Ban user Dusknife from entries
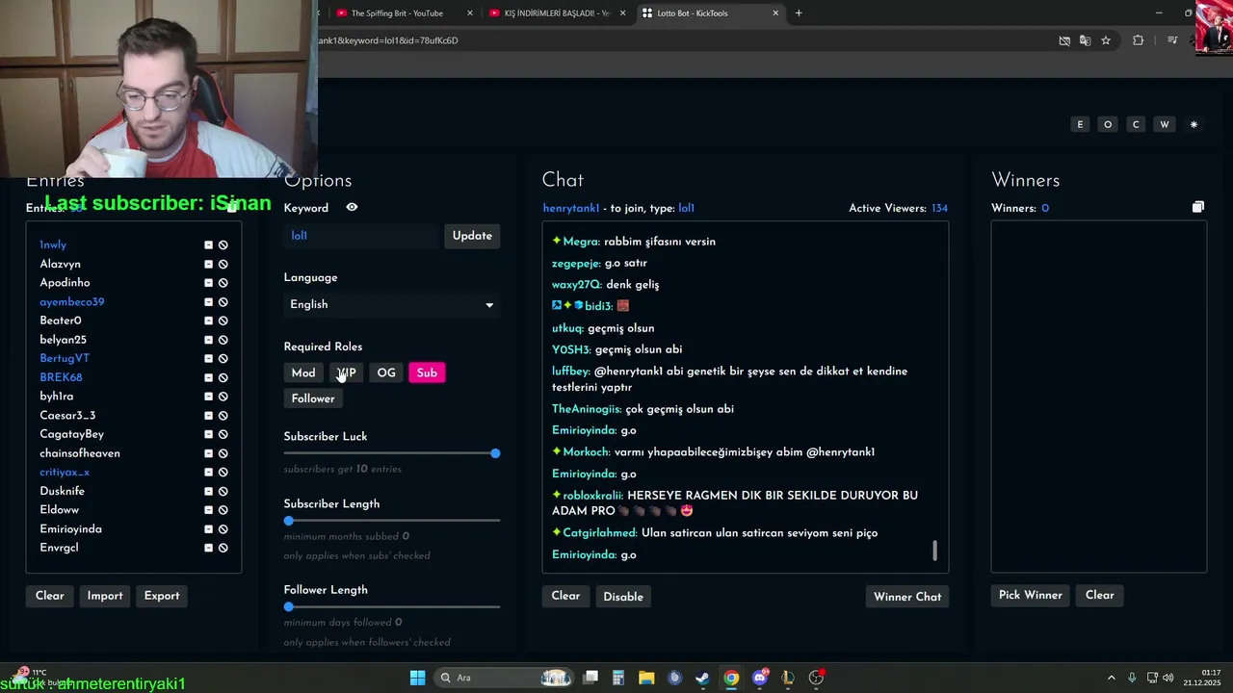 (x=223, y=491)
